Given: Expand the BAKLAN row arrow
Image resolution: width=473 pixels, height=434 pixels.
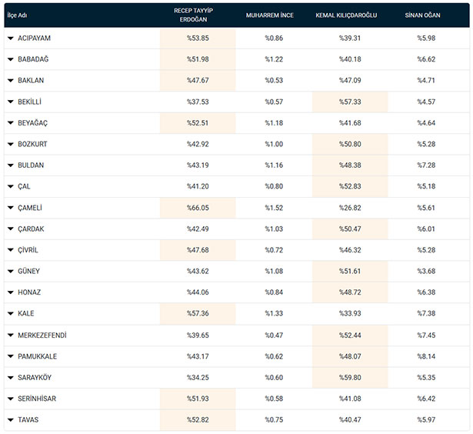Looking at the screenshot, I should (11, 81).
